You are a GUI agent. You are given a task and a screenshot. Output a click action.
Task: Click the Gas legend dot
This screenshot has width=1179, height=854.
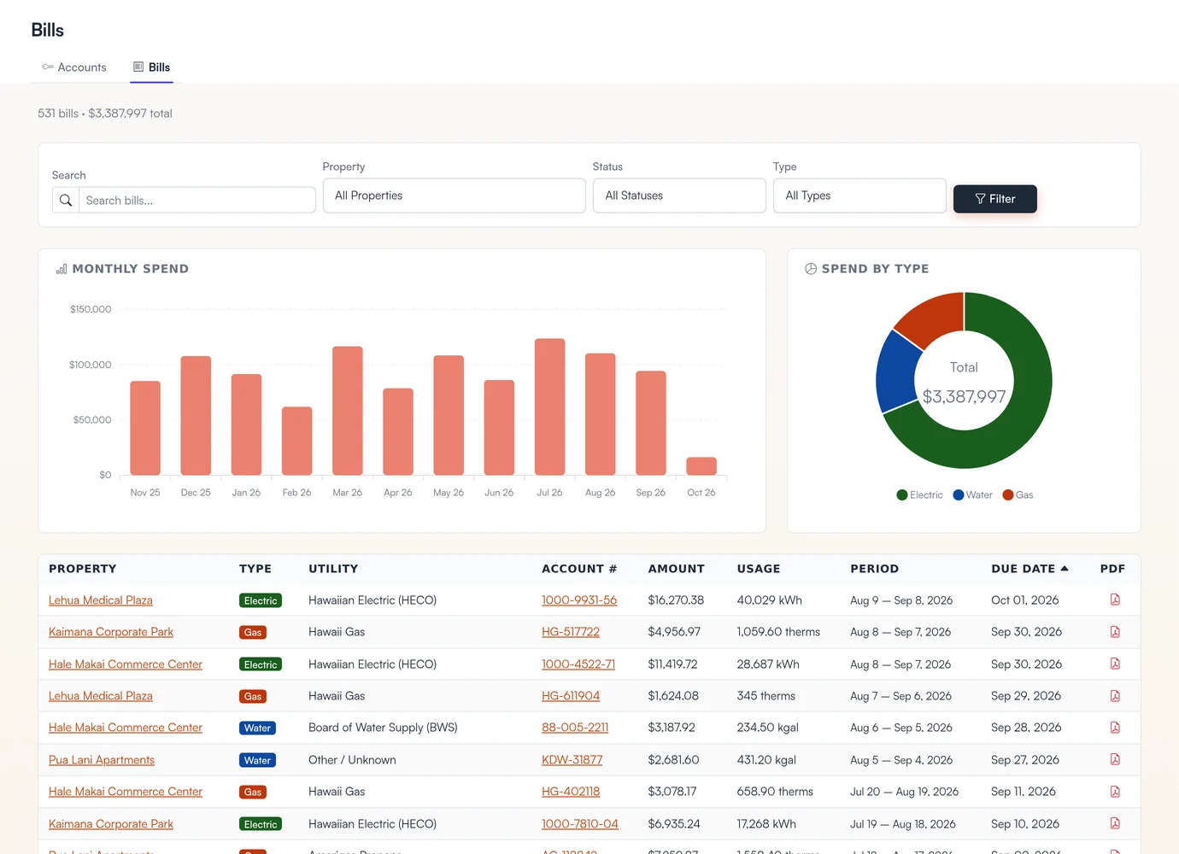coord(1008,495)
